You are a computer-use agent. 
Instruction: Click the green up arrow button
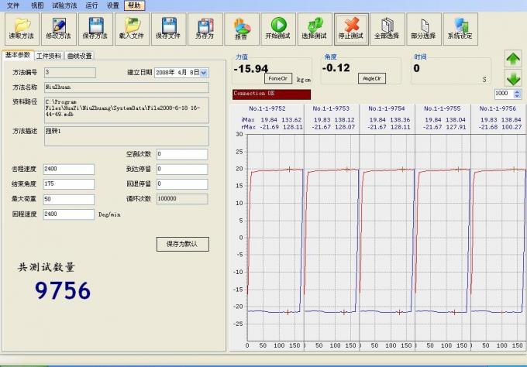[513, 59]
